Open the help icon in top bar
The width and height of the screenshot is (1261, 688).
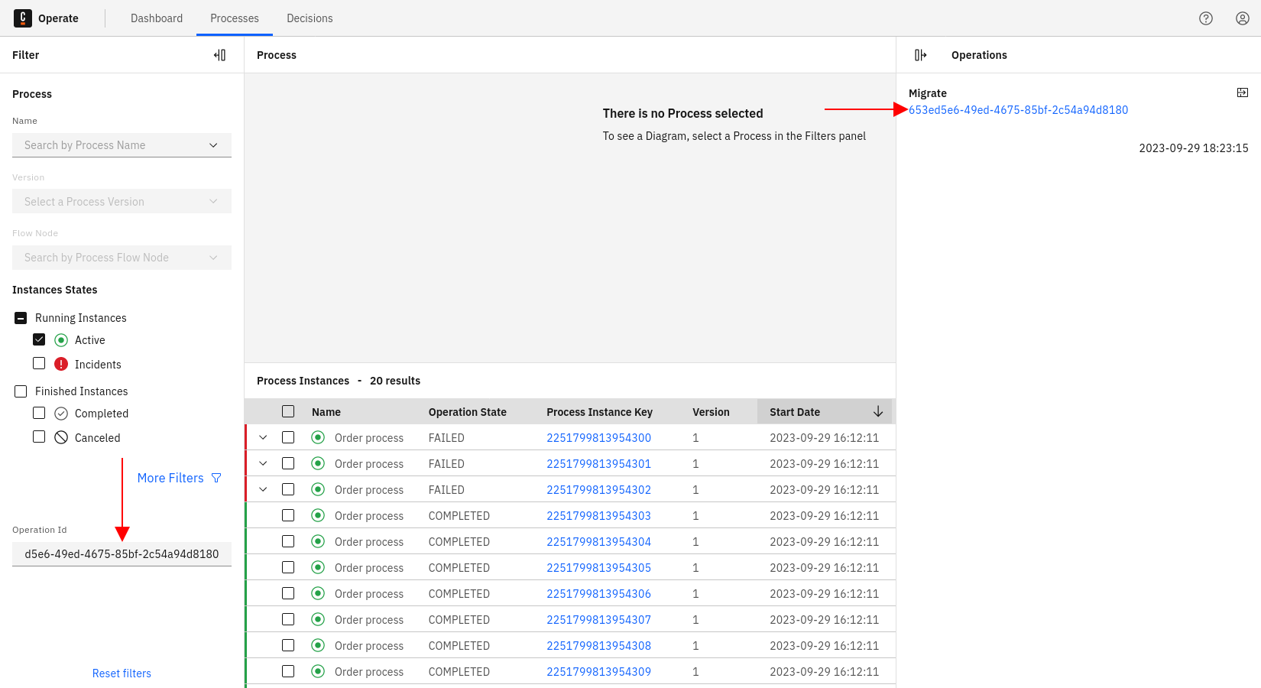click(1206, 18)
